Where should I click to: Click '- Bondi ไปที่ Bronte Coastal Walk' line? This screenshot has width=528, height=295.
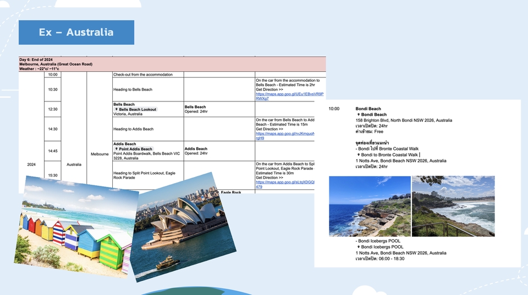tap(387, 149)
